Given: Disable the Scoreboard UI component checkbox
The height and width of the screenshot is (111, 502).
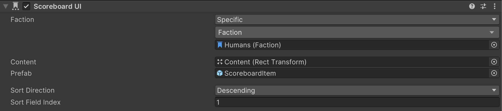Looking at the screenshot, I should tap(26, 6).
